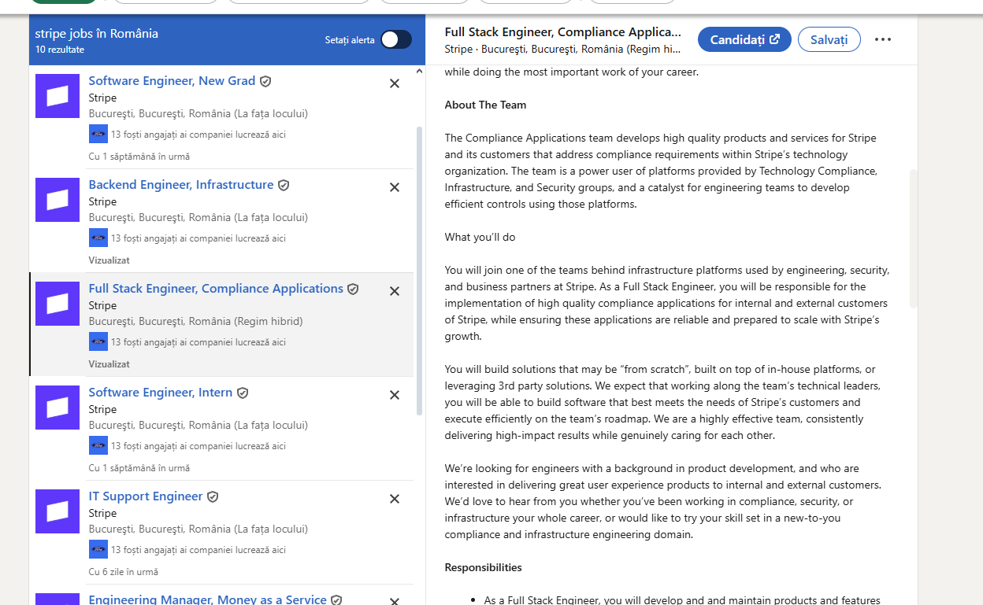The width and height of the screenshot is (983, 605).
Task: Open the "Software Engineer, Intern" job posting
Action: click(x=161, y=392)
